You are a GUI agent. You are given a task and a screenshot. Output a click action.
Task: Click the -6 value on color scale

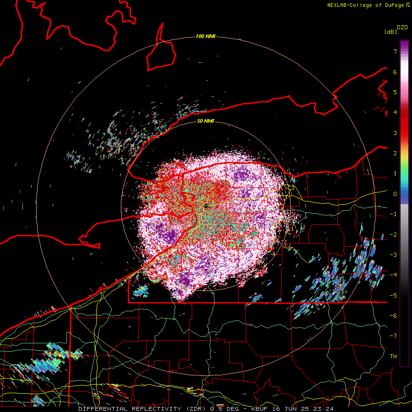click(x=393, y=316)
